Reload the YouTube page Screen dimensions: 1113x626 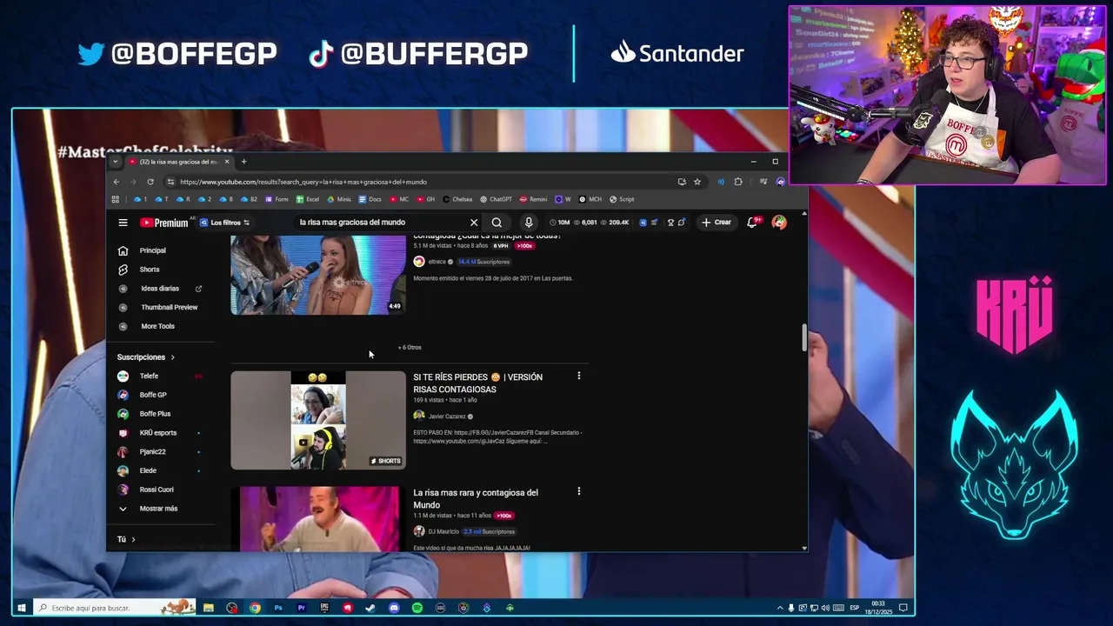(150, 182)
